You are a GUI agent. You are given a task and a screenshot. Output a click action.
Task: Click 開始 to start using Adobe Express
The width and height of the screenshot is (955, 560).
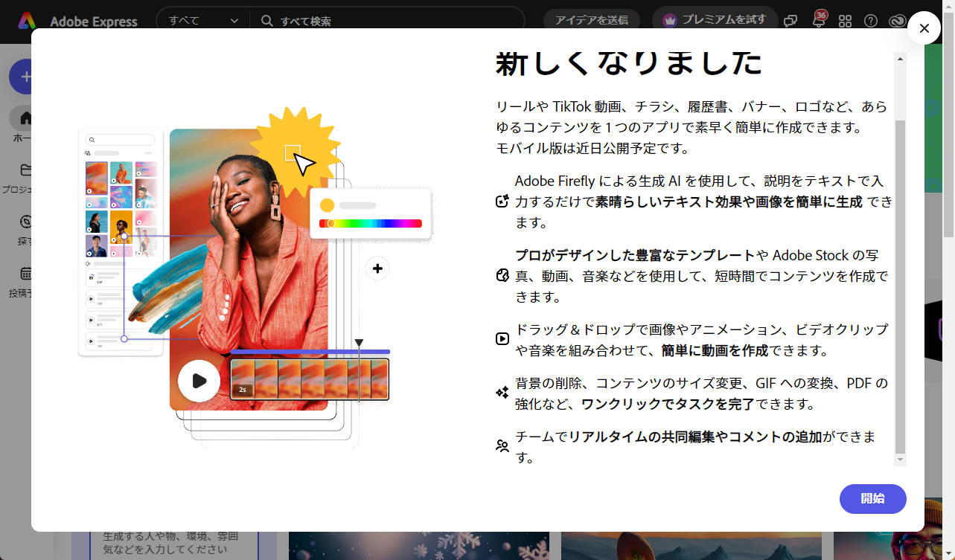(872, 499)
